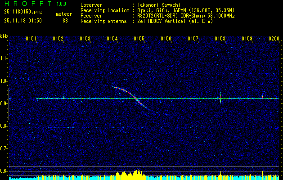The width and height of the screenshot is (283, 180).
Task: Click the vertical red burst near 0158
Action: (220, 98)
